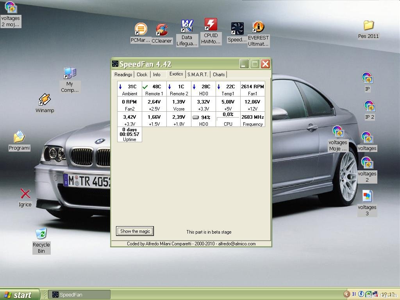The image size is (400, 300).
Task: Open the S.M.A.R.T. tab
Action: click(198, 75)
